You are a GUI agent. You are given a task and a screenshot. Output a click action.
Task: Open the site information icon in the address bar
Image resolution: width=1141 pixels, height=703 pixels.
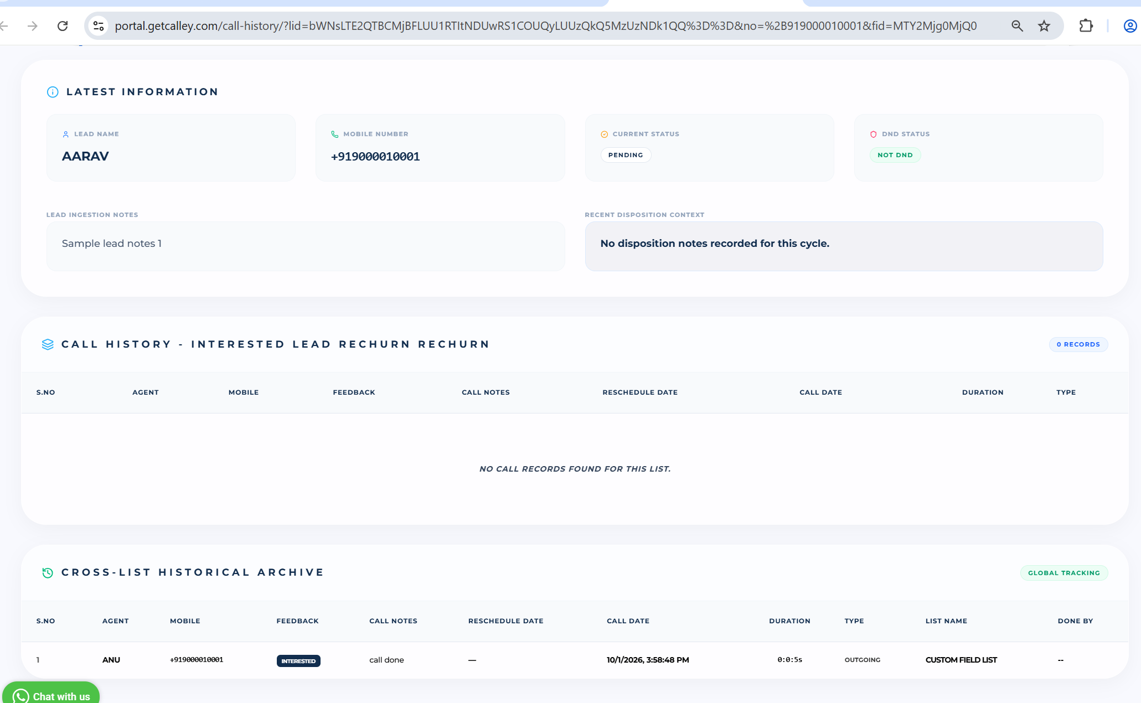(99, 26)
